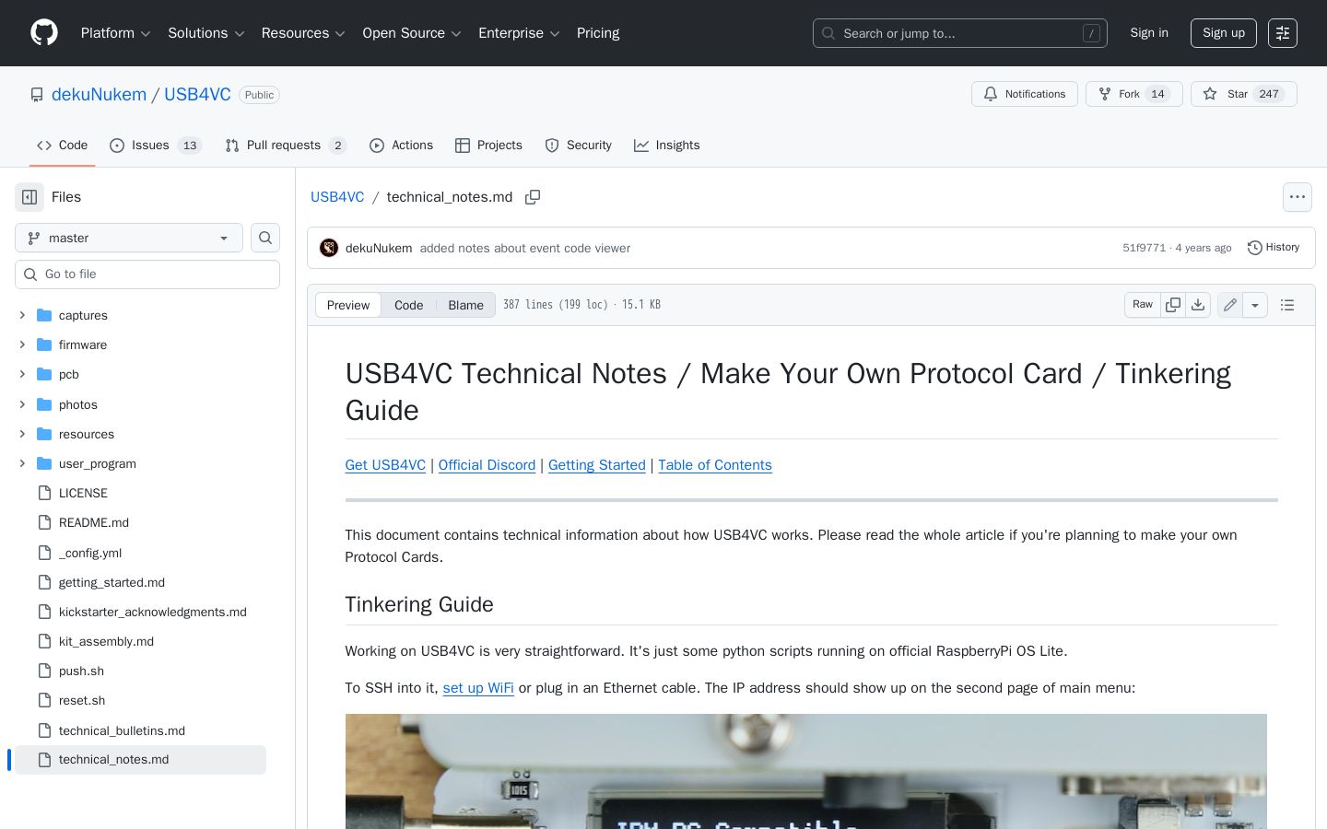Click the pencil edit file icon

click(1230, 305)
